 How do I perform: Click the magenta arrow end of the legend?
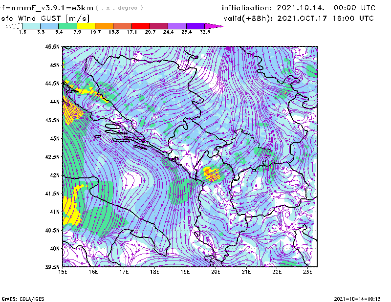click(214, 26)
